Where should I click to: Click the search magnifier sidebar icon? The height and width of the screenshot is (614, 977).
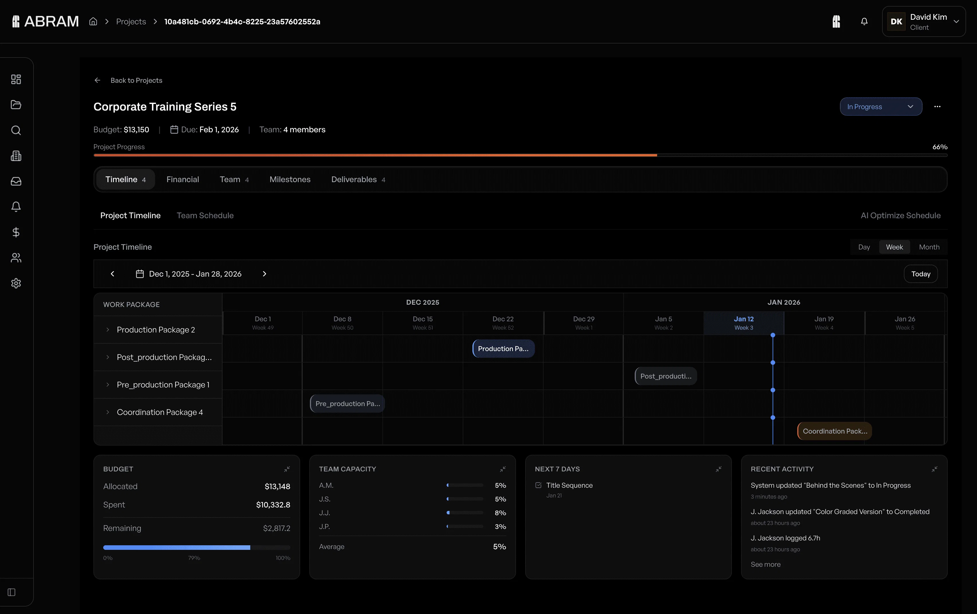(x=16, y=130)
